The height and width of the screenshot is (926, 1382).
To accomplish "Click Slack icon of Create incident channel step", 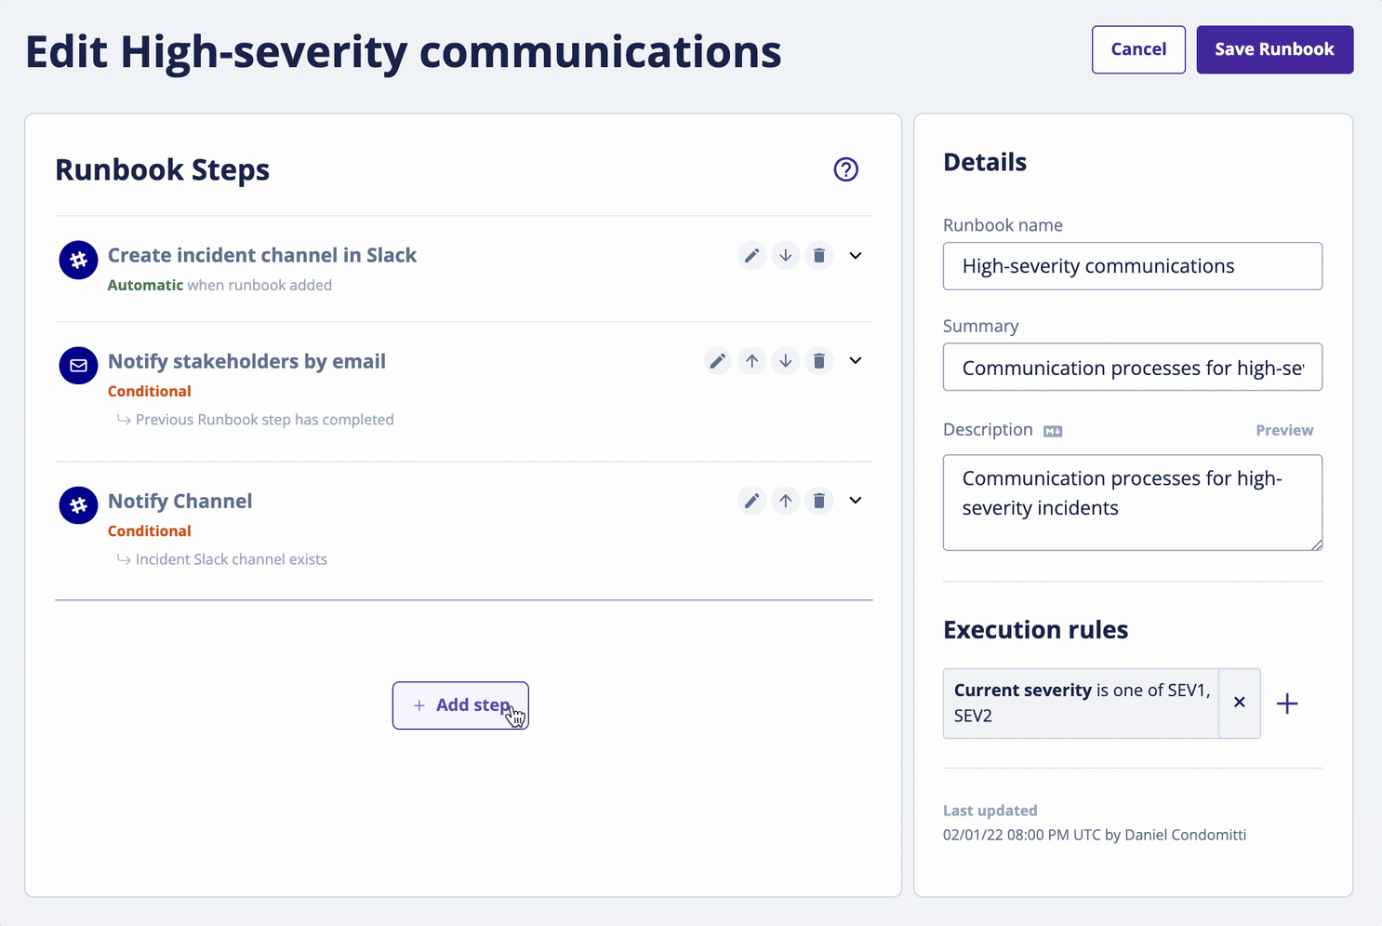I will pos(79,260).
